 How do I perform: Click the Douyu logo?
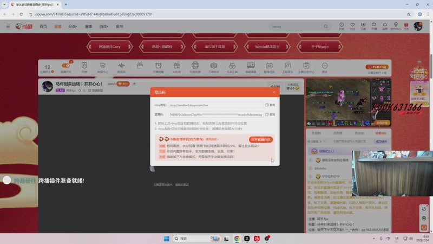click(24, 27)
